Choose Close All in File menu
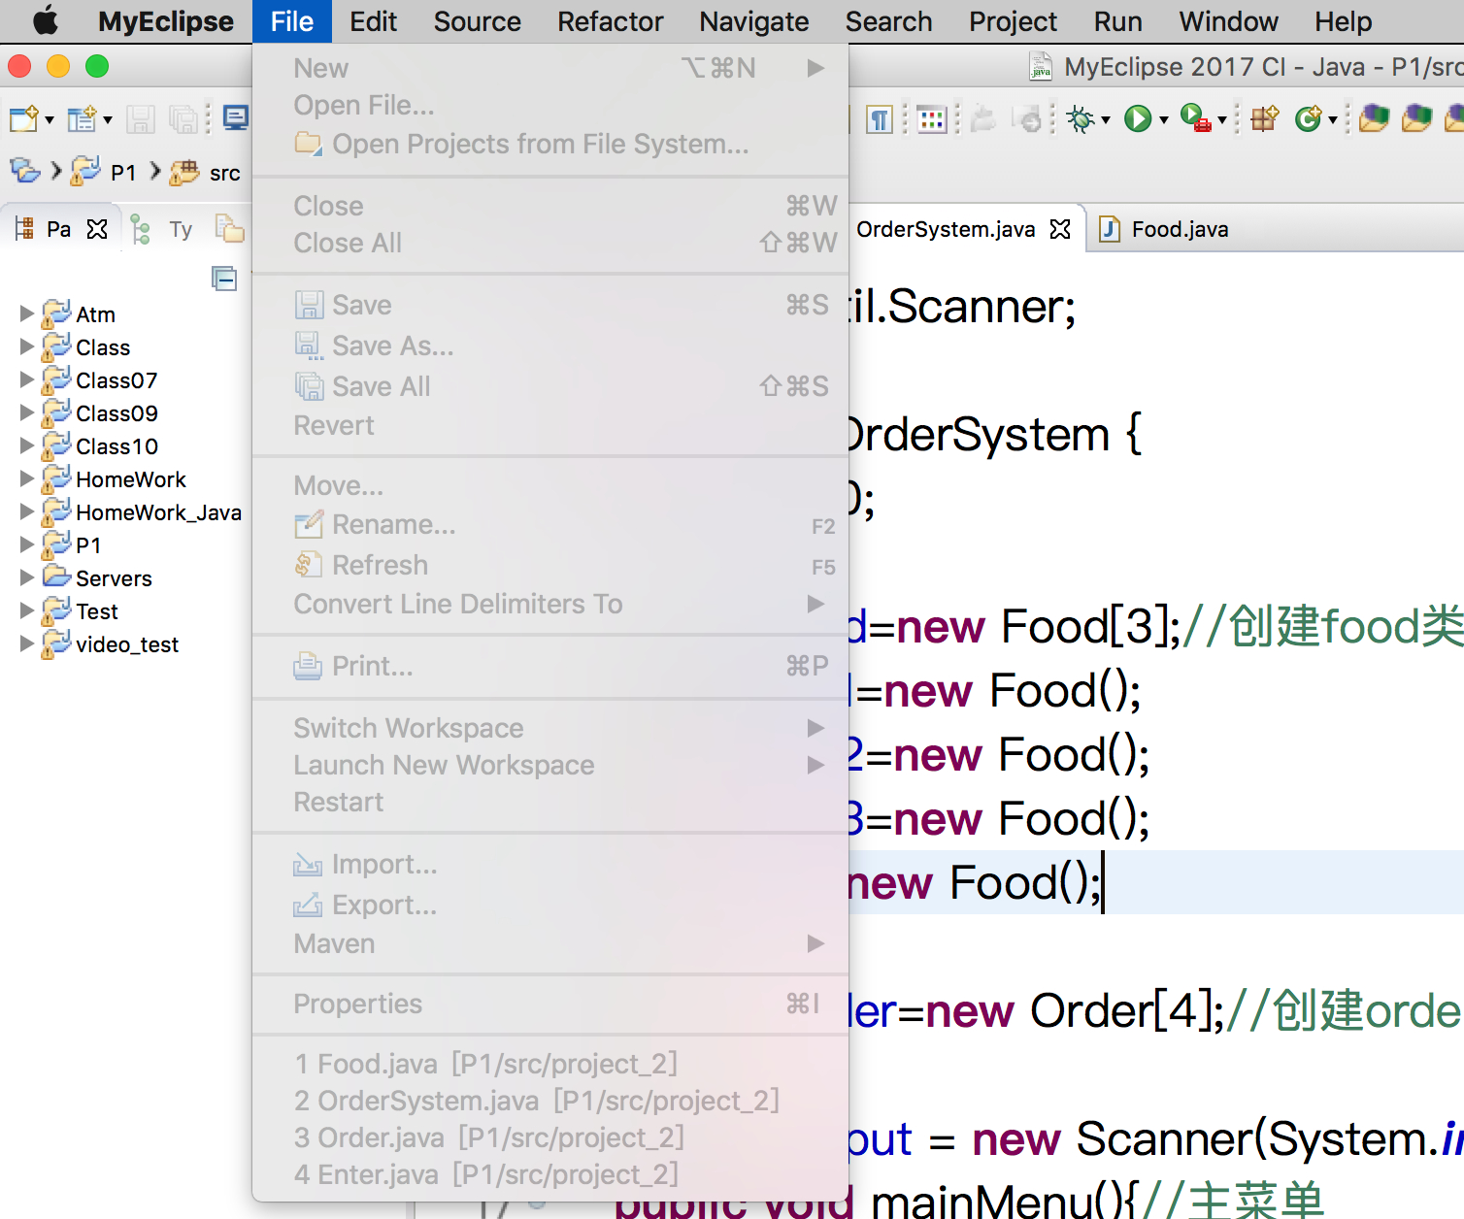1464x1219 pixels. tap(550, 243)
